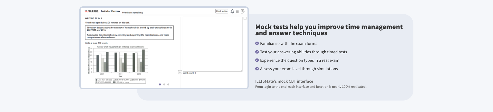Click the logo in the test header
This screenshot has height=112, width=493.
[92, 11]
